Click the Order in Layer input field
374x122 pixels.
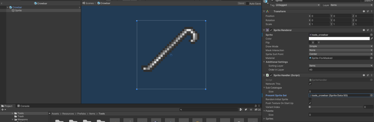(x=341, y=70)
